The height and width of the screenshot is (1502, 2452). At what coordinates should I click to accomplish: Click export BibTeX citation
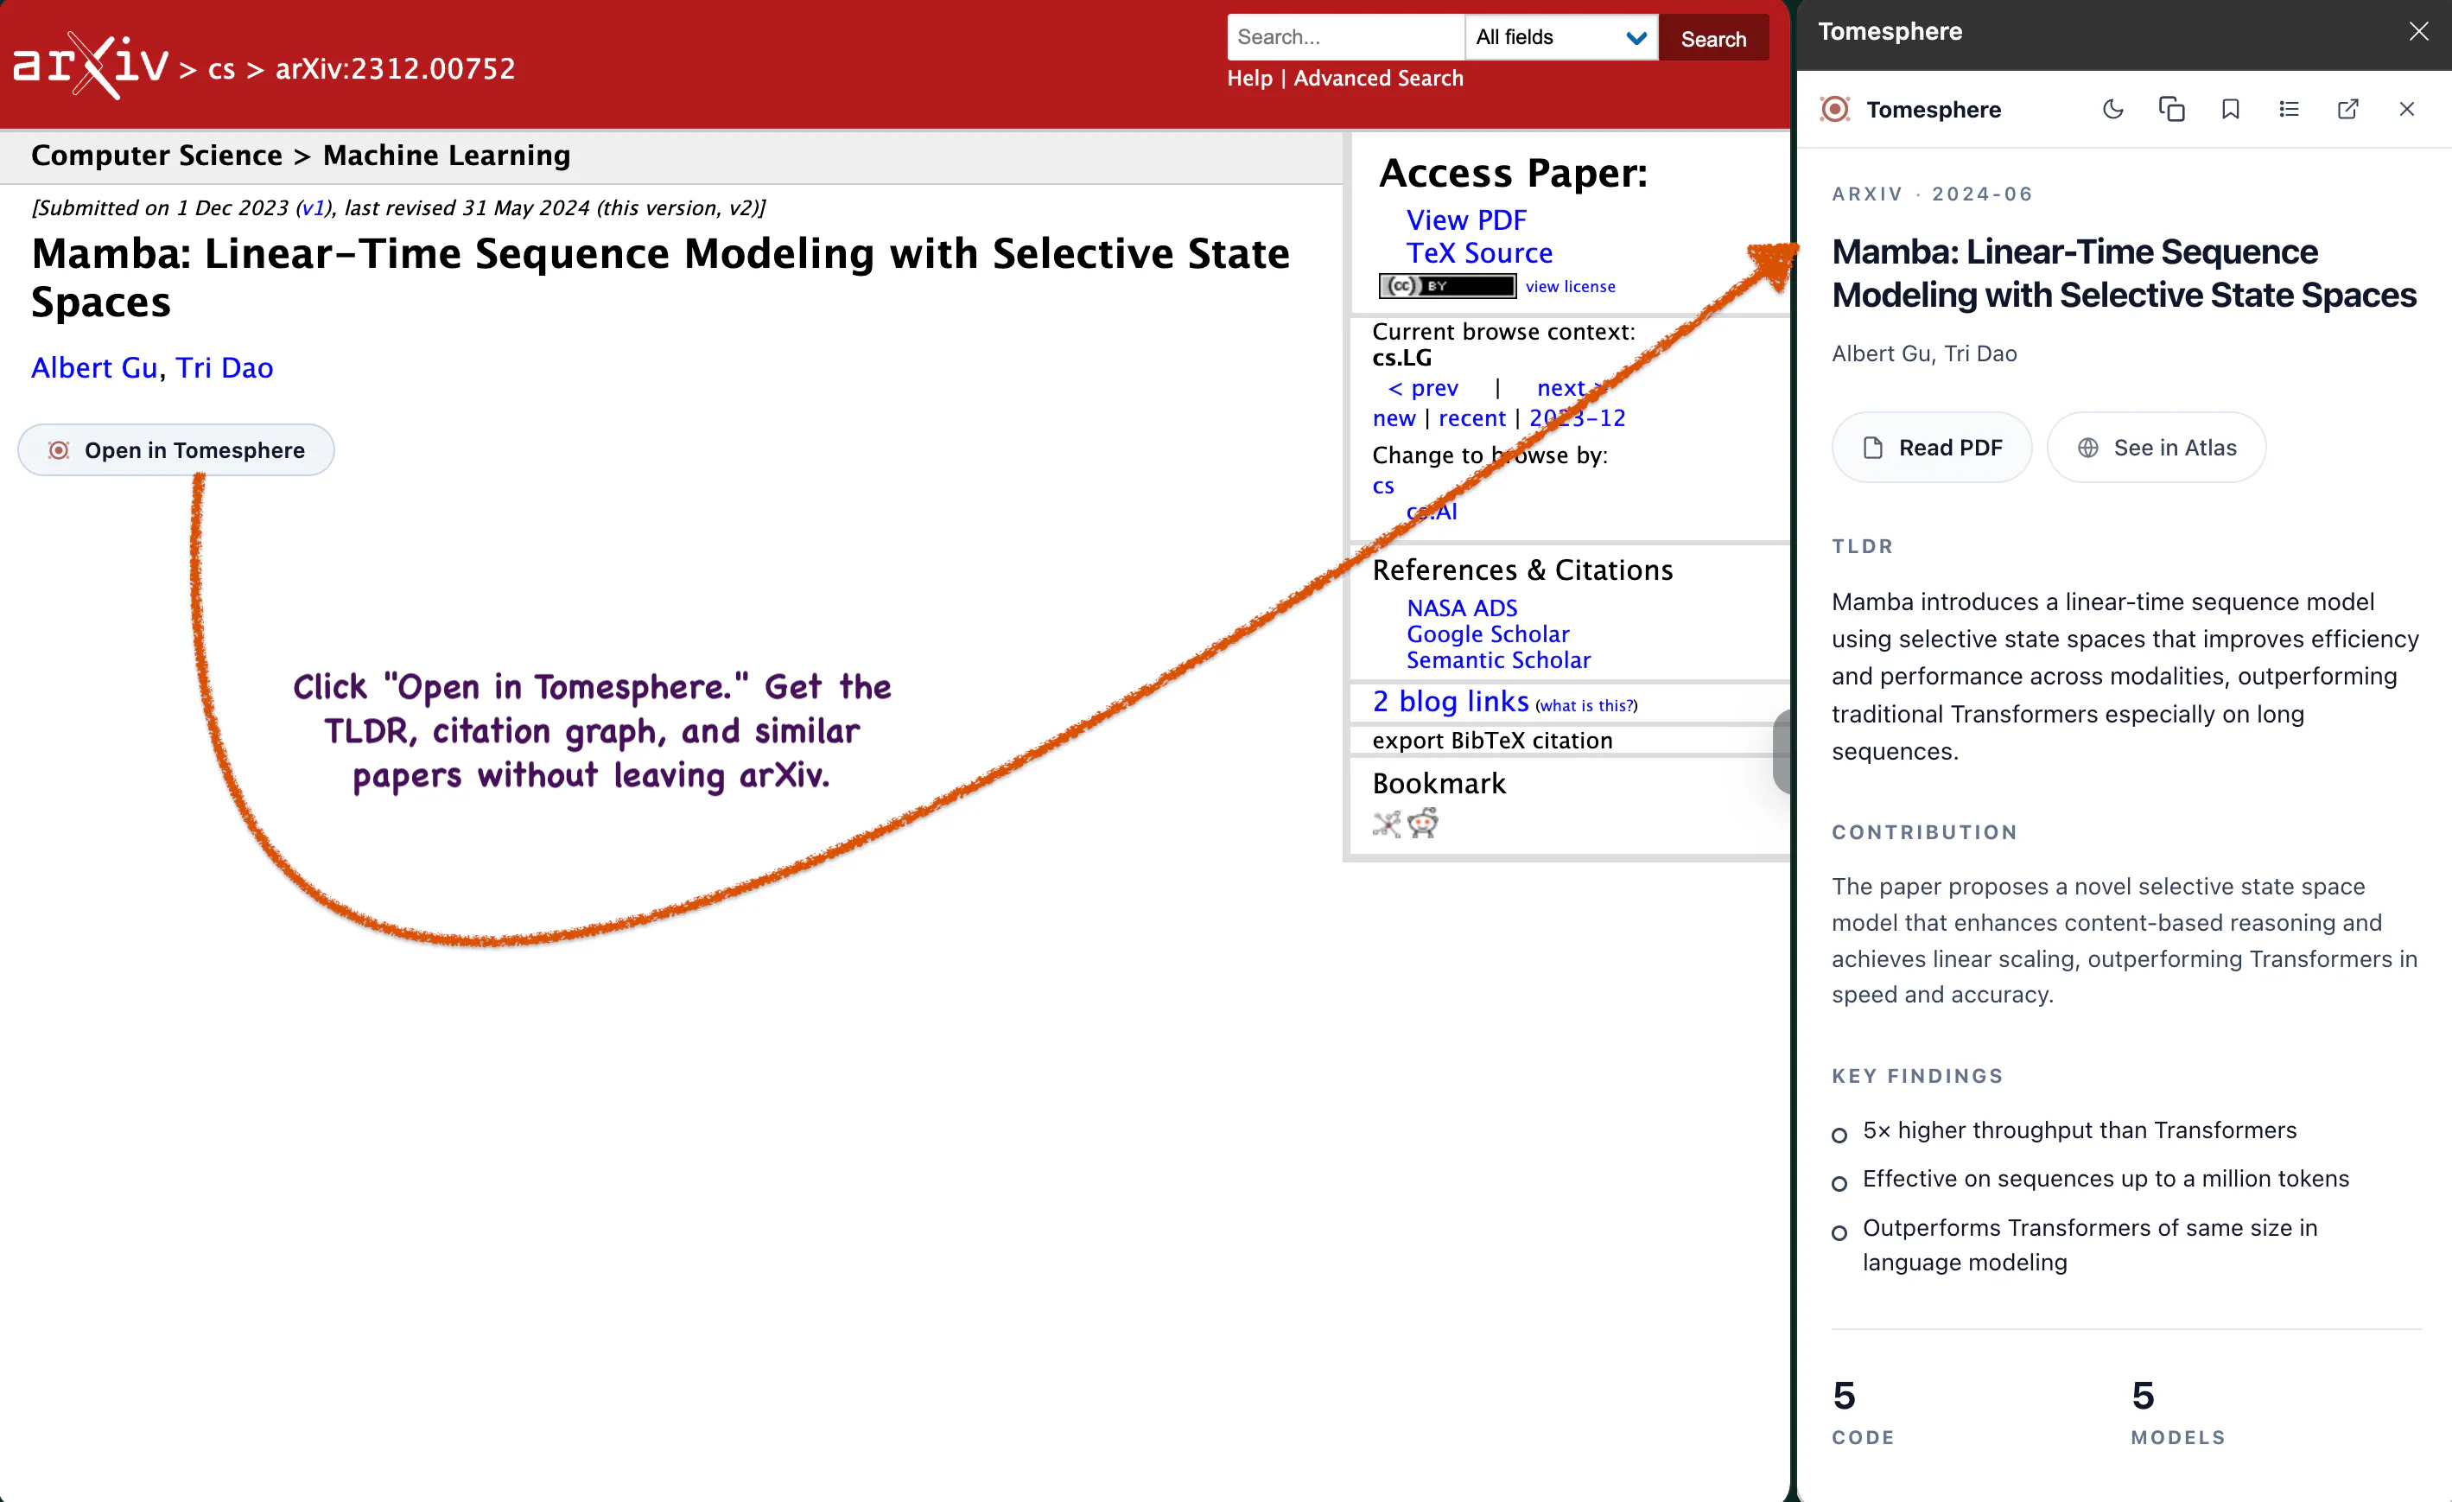coord(1493,741)
